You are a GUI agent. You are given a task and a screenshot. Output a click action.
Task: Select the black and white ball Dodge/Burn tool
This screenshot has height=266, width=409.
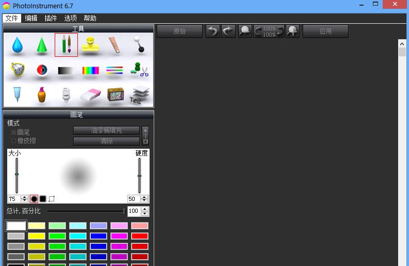[x=139, y=44]
